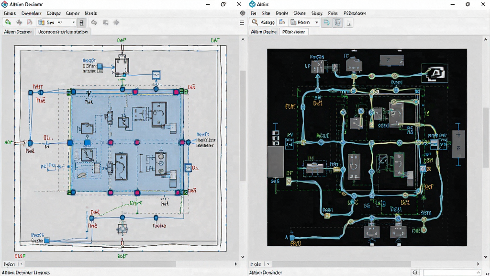Click the last gray star-shaped icon in left toolbar
490x276 pixels.
click(116, 23)
